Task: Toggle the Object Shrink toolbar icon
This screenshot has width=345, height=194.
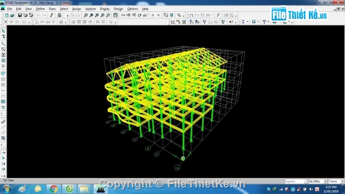Action: click(165, 15)
